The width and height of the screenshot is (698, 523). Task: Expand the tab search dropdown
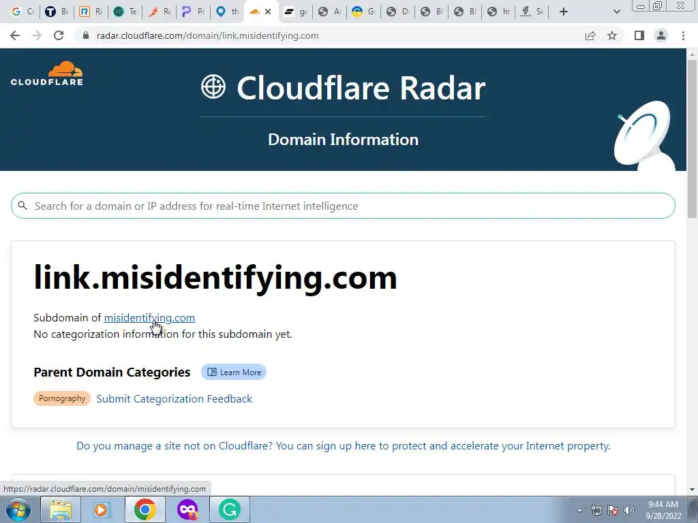point(616,12)
